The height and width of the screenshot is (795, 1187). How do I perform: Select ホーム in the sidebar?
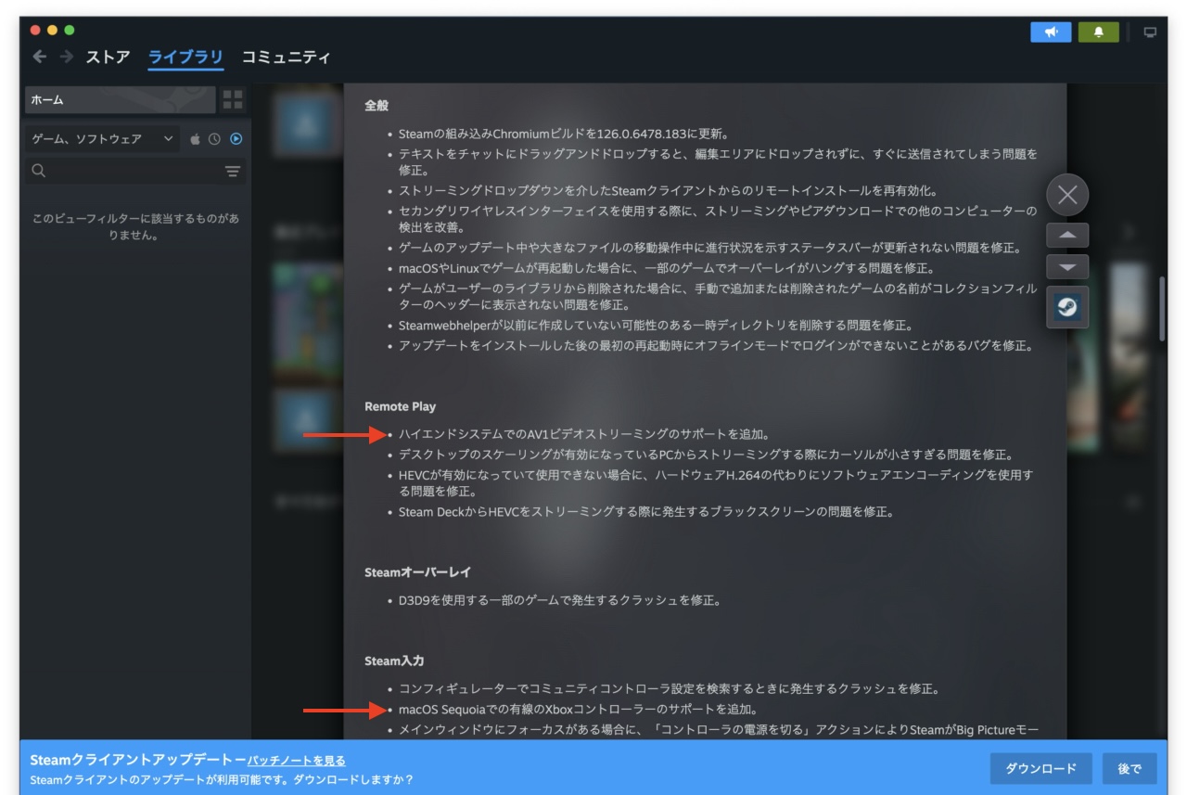point(121,99)
